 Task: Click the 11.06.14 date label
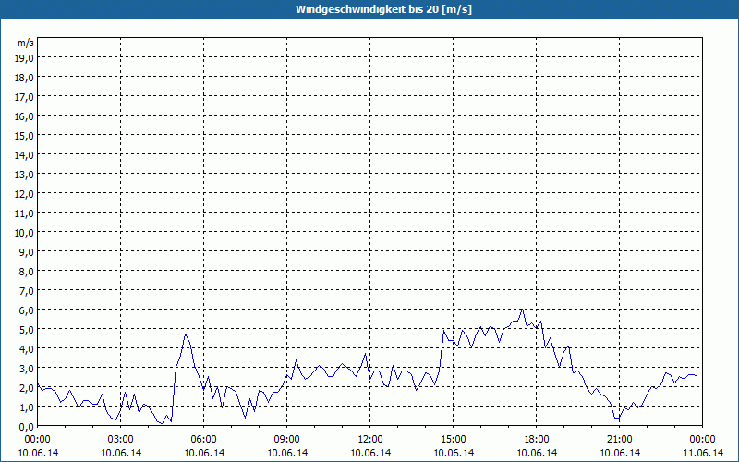[703, 453]
